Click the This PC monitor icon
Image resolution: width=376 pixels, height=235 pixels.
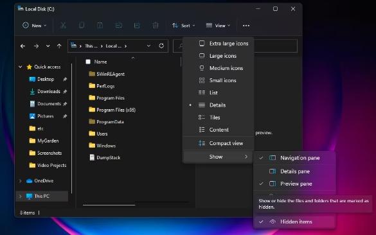click(30, 196)
